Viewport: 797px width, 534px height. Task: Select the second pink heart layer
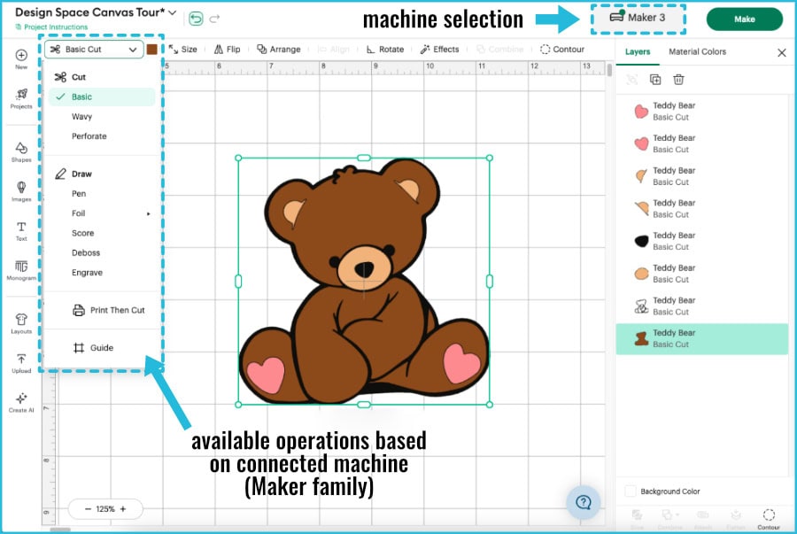pyautogui.click(x=702, y=143)
